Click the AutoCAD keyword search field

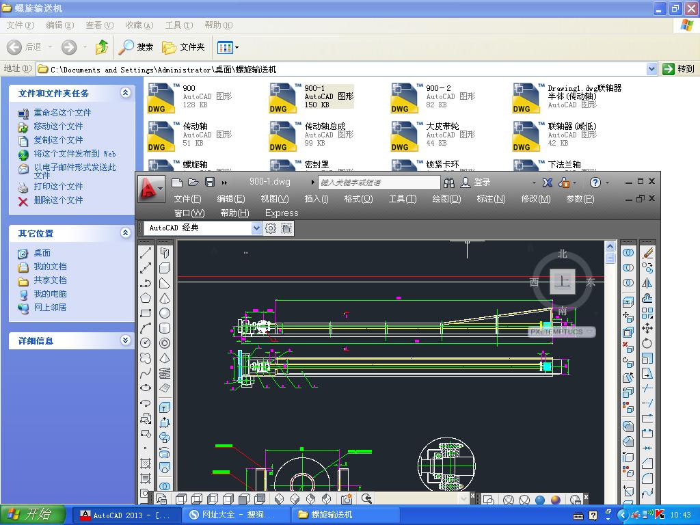click(x=378, y=183)
